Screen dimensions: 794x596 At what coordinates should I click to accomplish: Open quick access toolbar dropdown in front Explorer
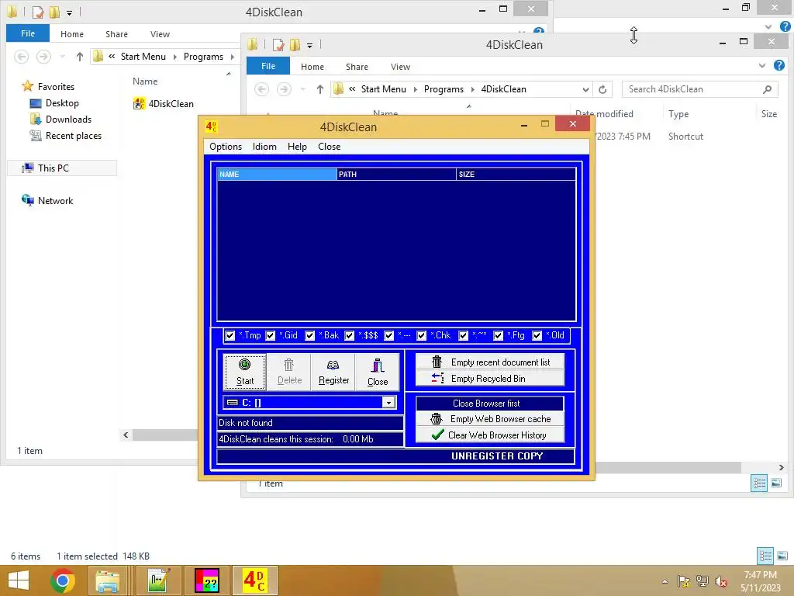pyautogui.click(x=309, y=45)
